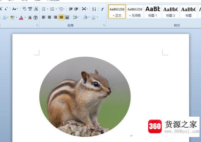Viewport: 201px width, 142px height.
Task: Apply a numbered list
Action: (x=52, y=9)
